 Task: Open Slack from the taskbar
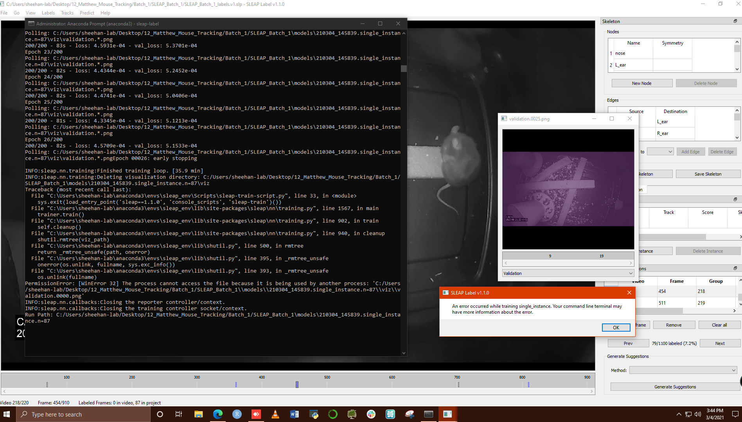[x=371, y=414]
